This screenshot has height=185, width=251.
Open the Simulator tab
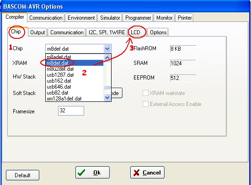110,18
